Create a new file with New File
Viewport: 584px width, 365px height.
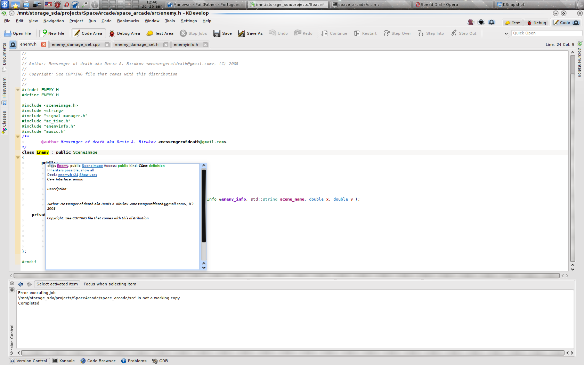click(52, 33)
